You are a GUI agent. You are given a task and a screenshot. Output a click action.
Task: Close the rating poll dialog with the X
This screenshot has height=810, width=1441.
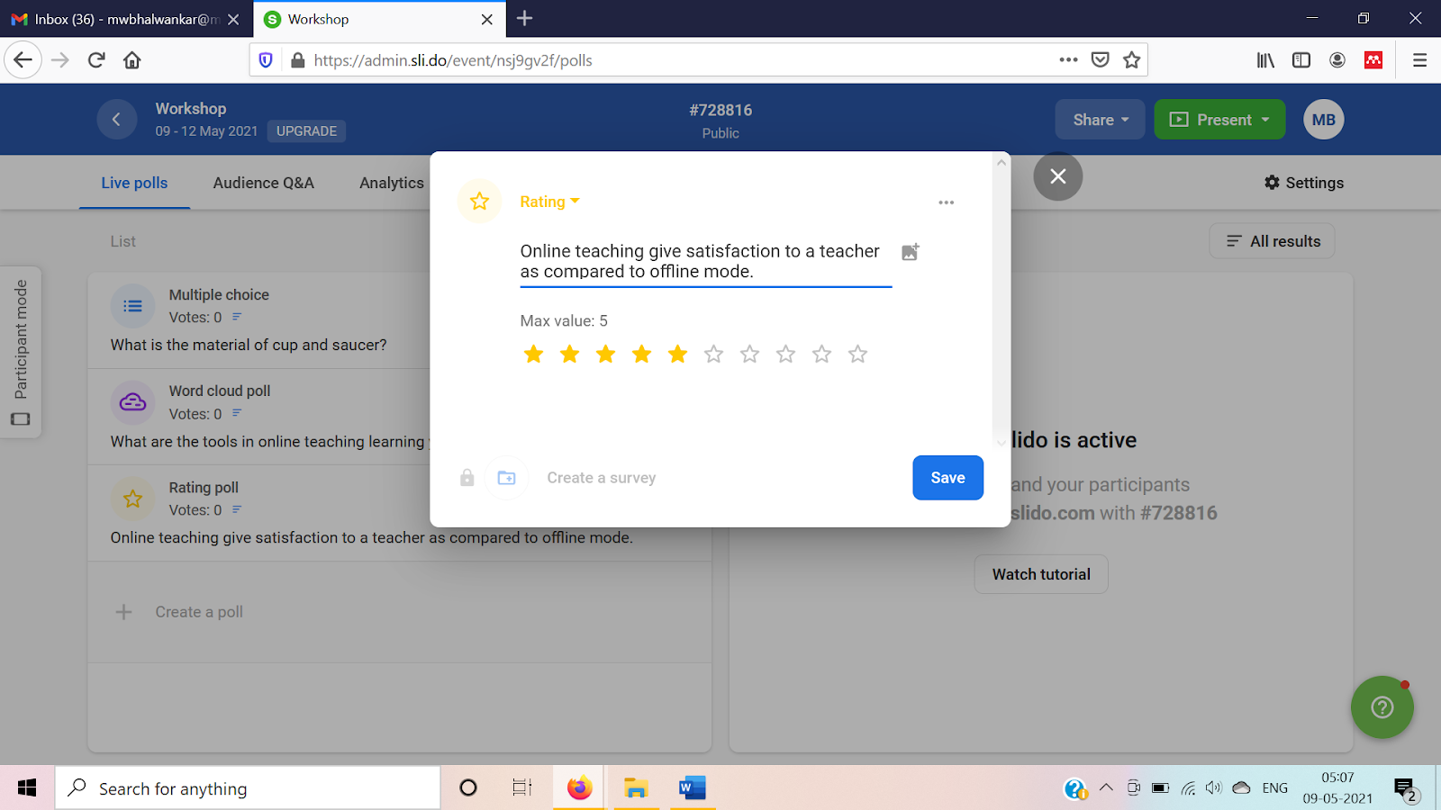1058,176
